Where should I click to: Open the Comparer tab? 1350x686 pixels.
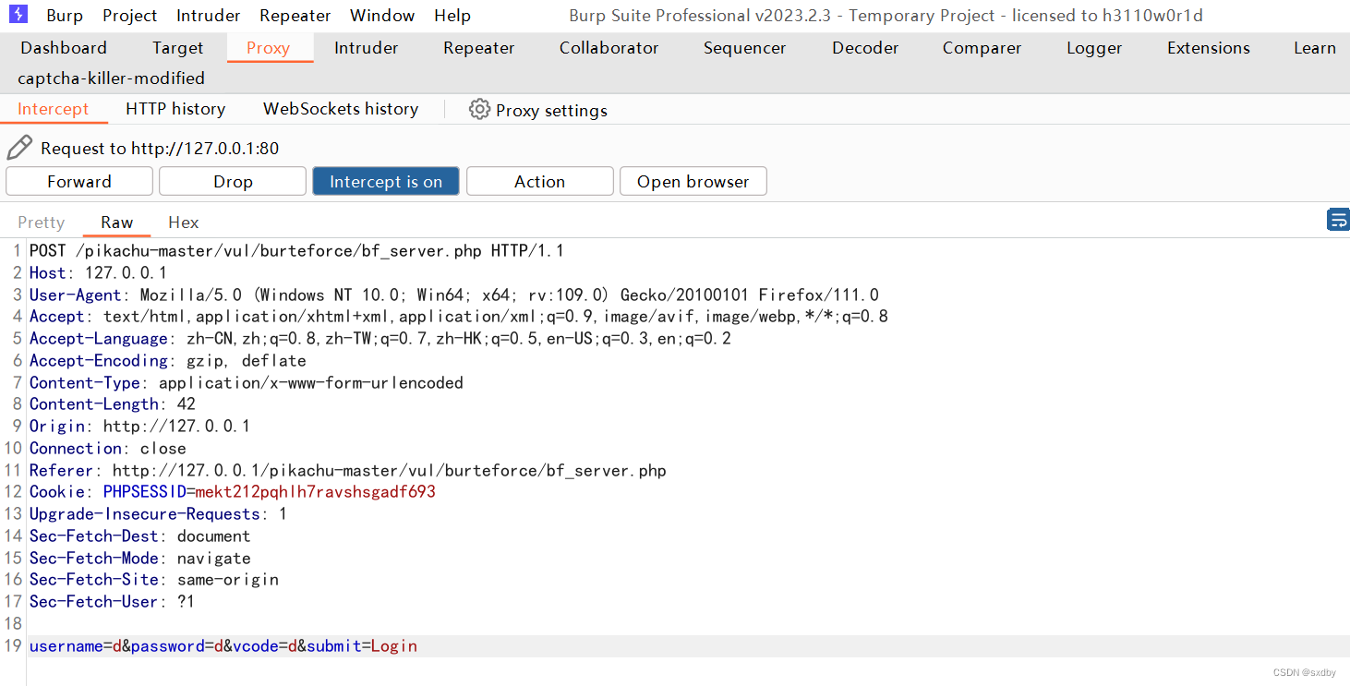(x=982, y=48)
